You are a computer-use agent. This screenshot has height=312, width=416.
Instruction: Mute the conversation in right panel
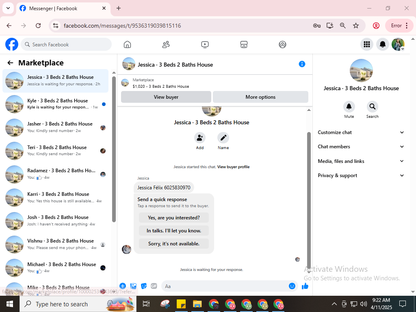pos(349,107)
